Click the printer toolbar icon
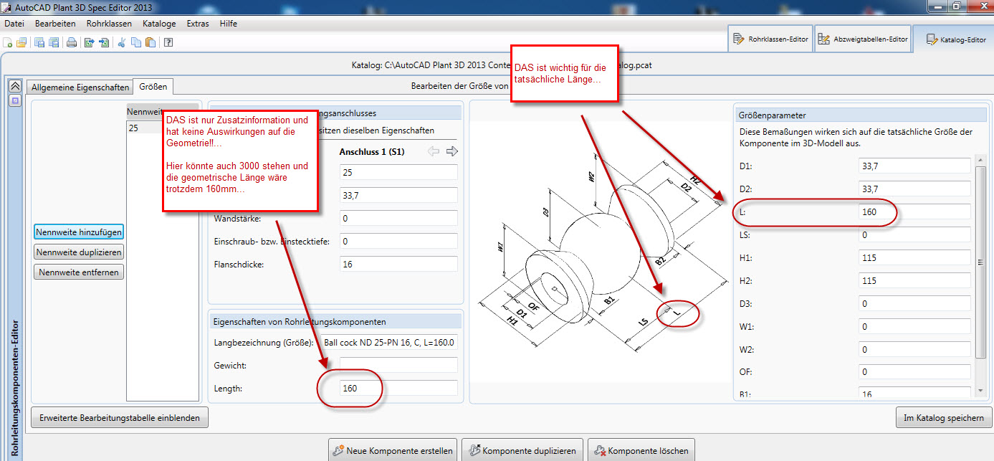Screen dimensions: 994x461 [72, 42]
